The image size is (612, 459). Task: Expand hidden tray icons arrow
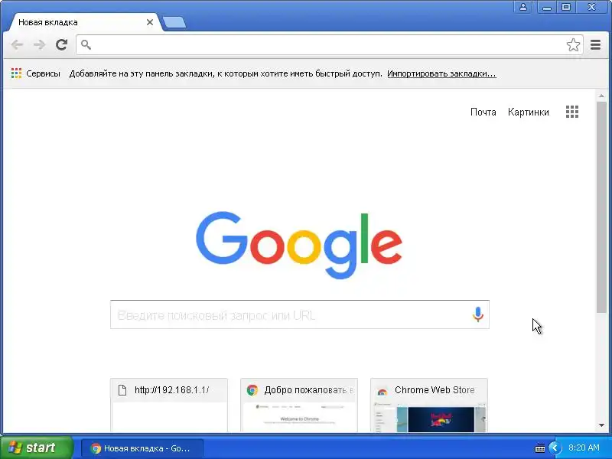555,448
